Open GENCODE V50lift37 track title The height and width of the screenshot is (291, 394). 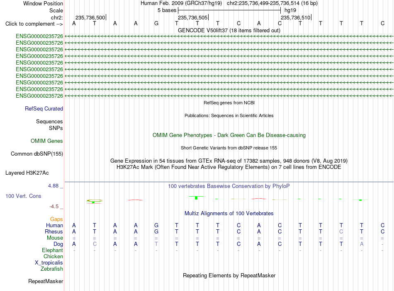click(229, 30)
